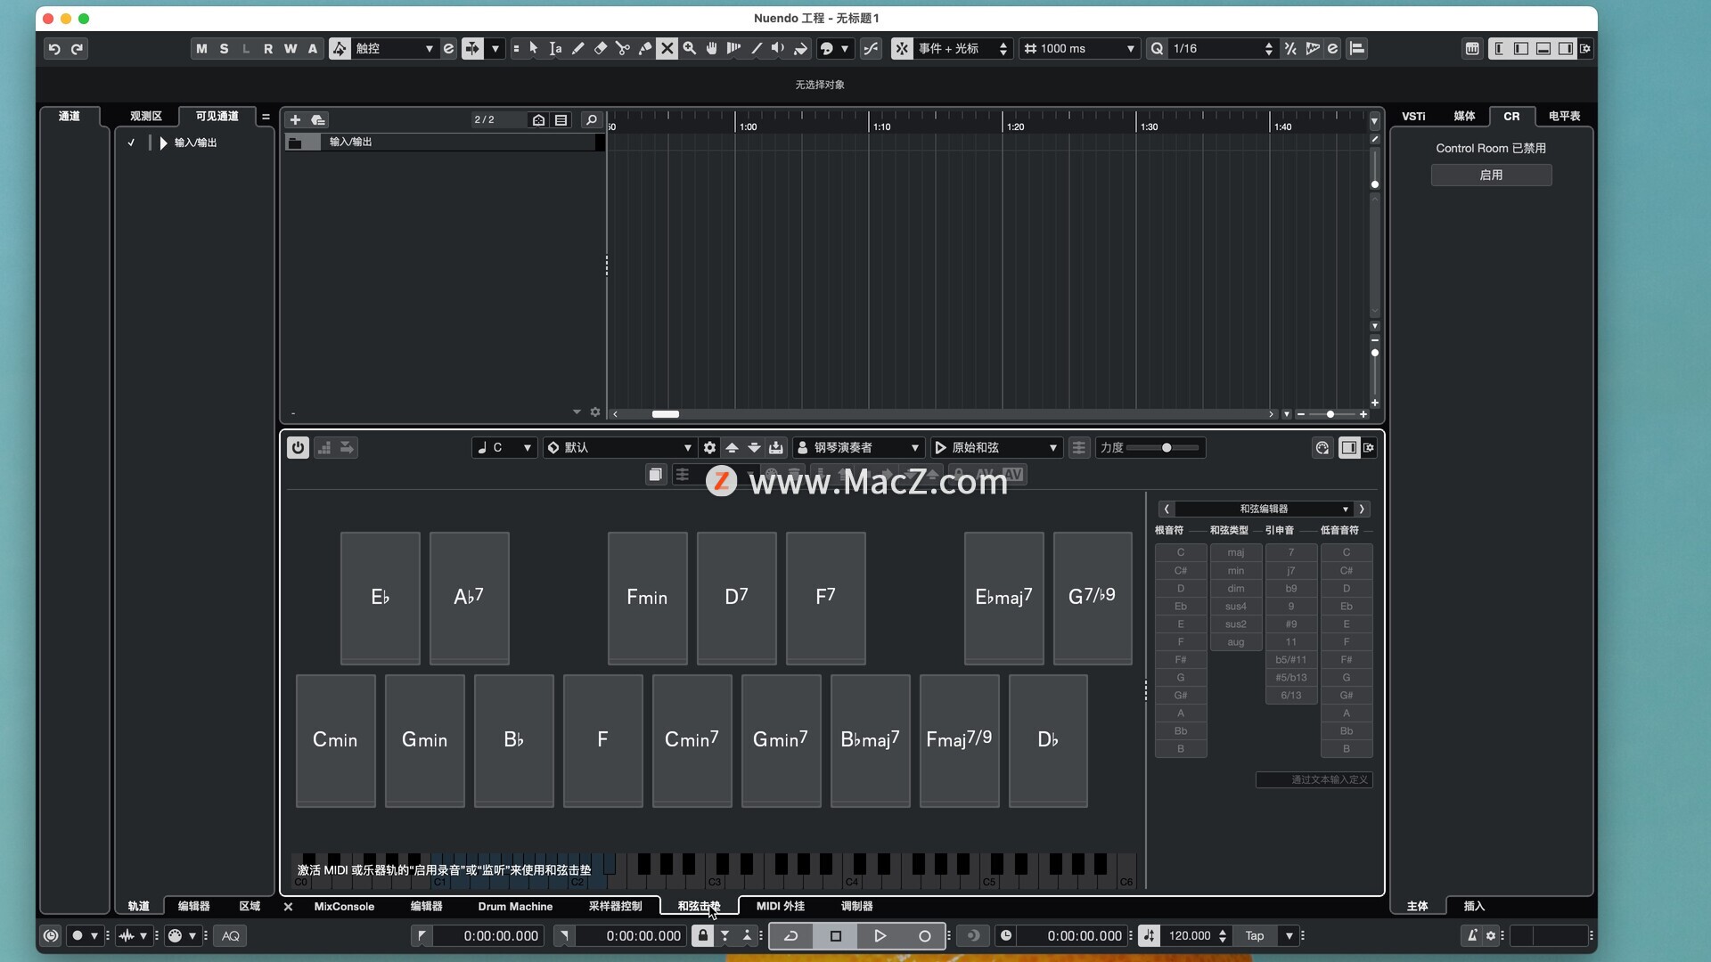
Task: Select the Glue tool
Action: click(x=645, y=48)
